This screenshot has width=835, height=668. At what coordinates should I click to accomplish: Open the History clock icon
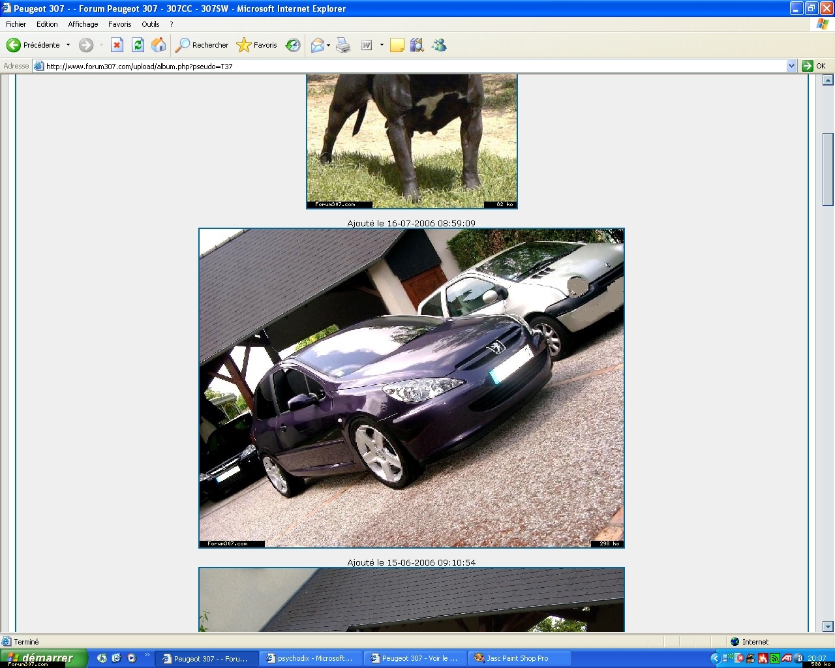click(x=293, y=45)
